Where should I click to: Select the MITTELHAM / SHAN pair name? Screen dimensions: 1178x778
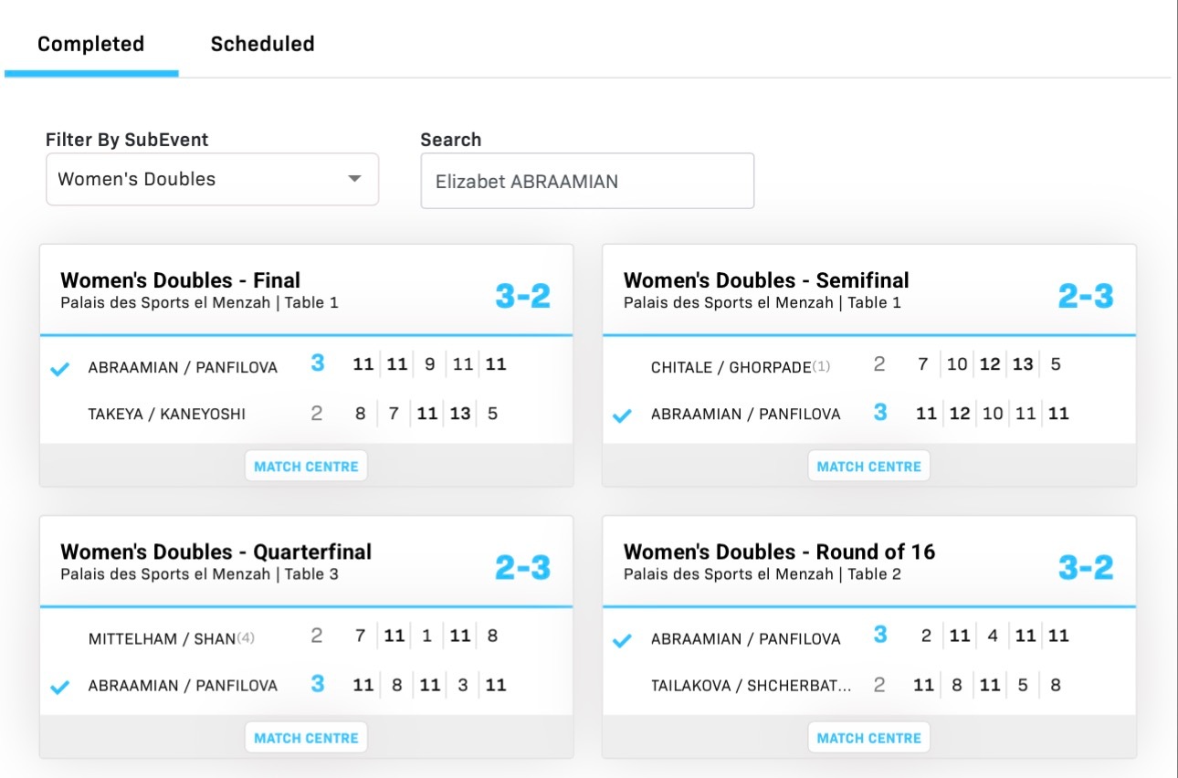[x=163, y=638]
